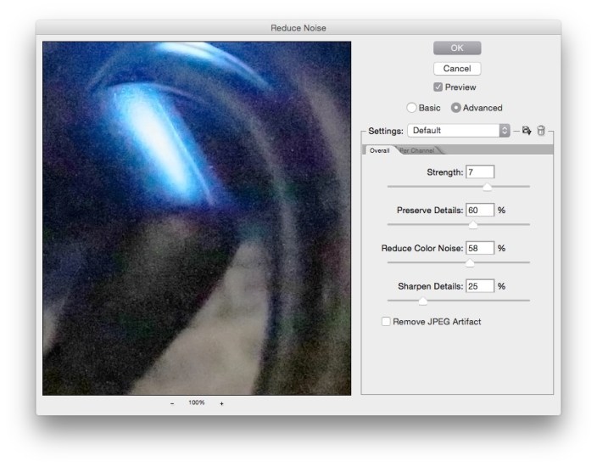Screen dimensions: 597x467
Task: Click the Sharpen Details slider handle
Action: (x=422, y=301)
